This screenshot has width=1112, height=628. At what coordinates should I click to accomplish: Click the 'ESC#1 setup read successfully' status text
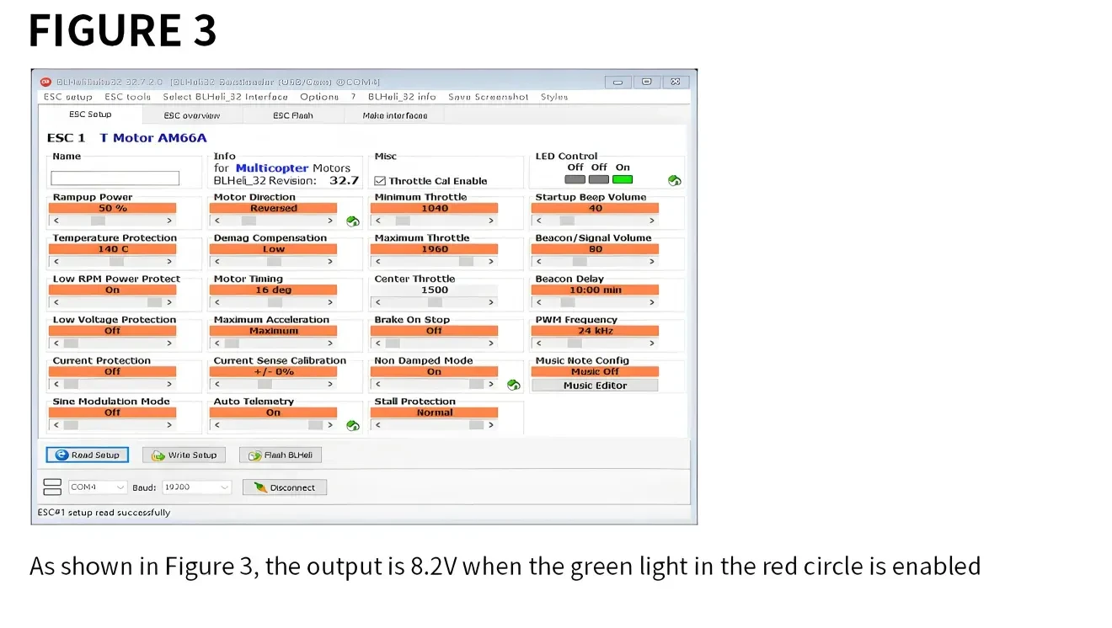pos(104,513)
